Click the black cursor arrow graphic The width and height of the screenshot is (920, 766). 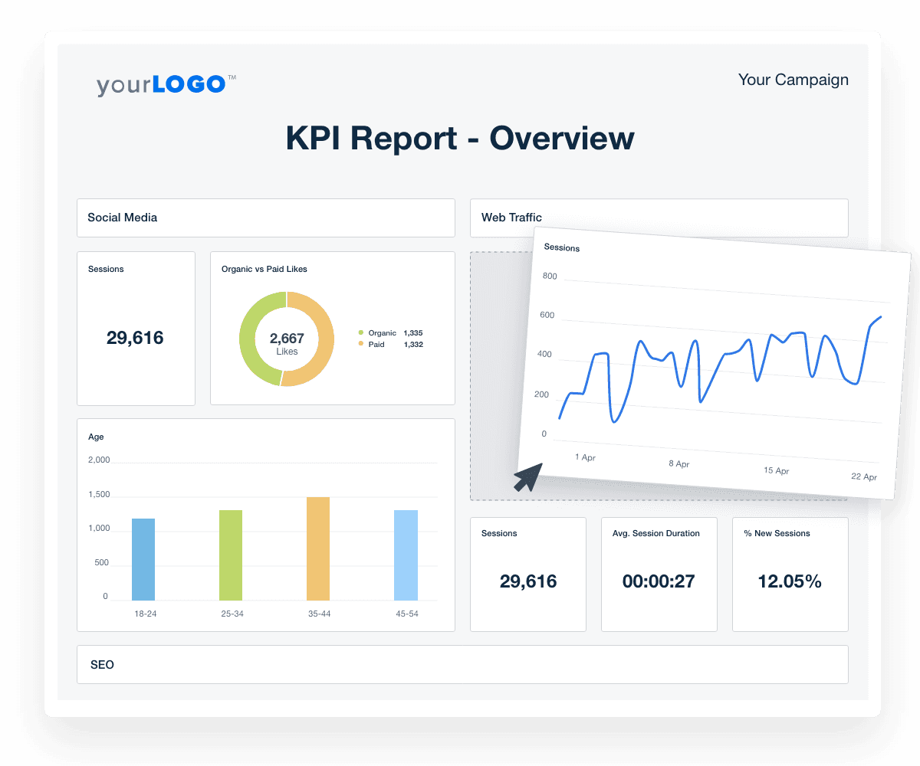(x=527, y=475)
